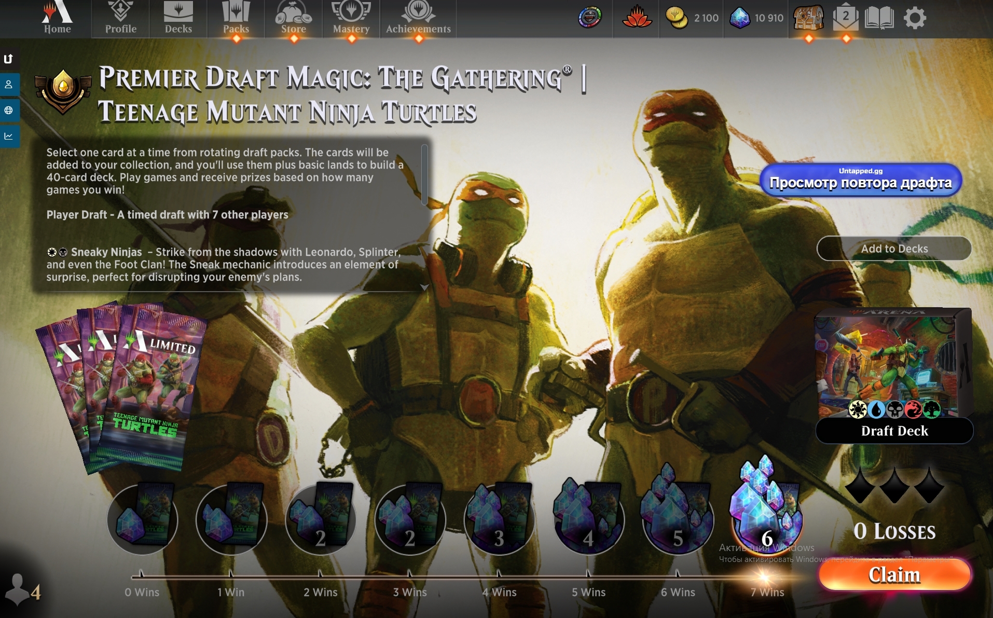Screen dimensions: 993x618
Task: Click the Untapped.gg draft replay button
Action: point(861,180)
